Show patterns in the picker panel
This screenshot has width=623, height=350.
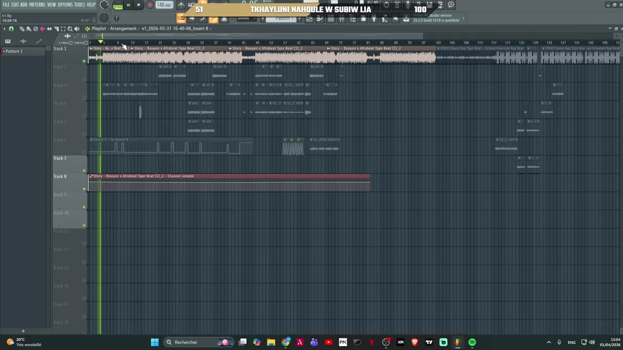click(7, 41)
